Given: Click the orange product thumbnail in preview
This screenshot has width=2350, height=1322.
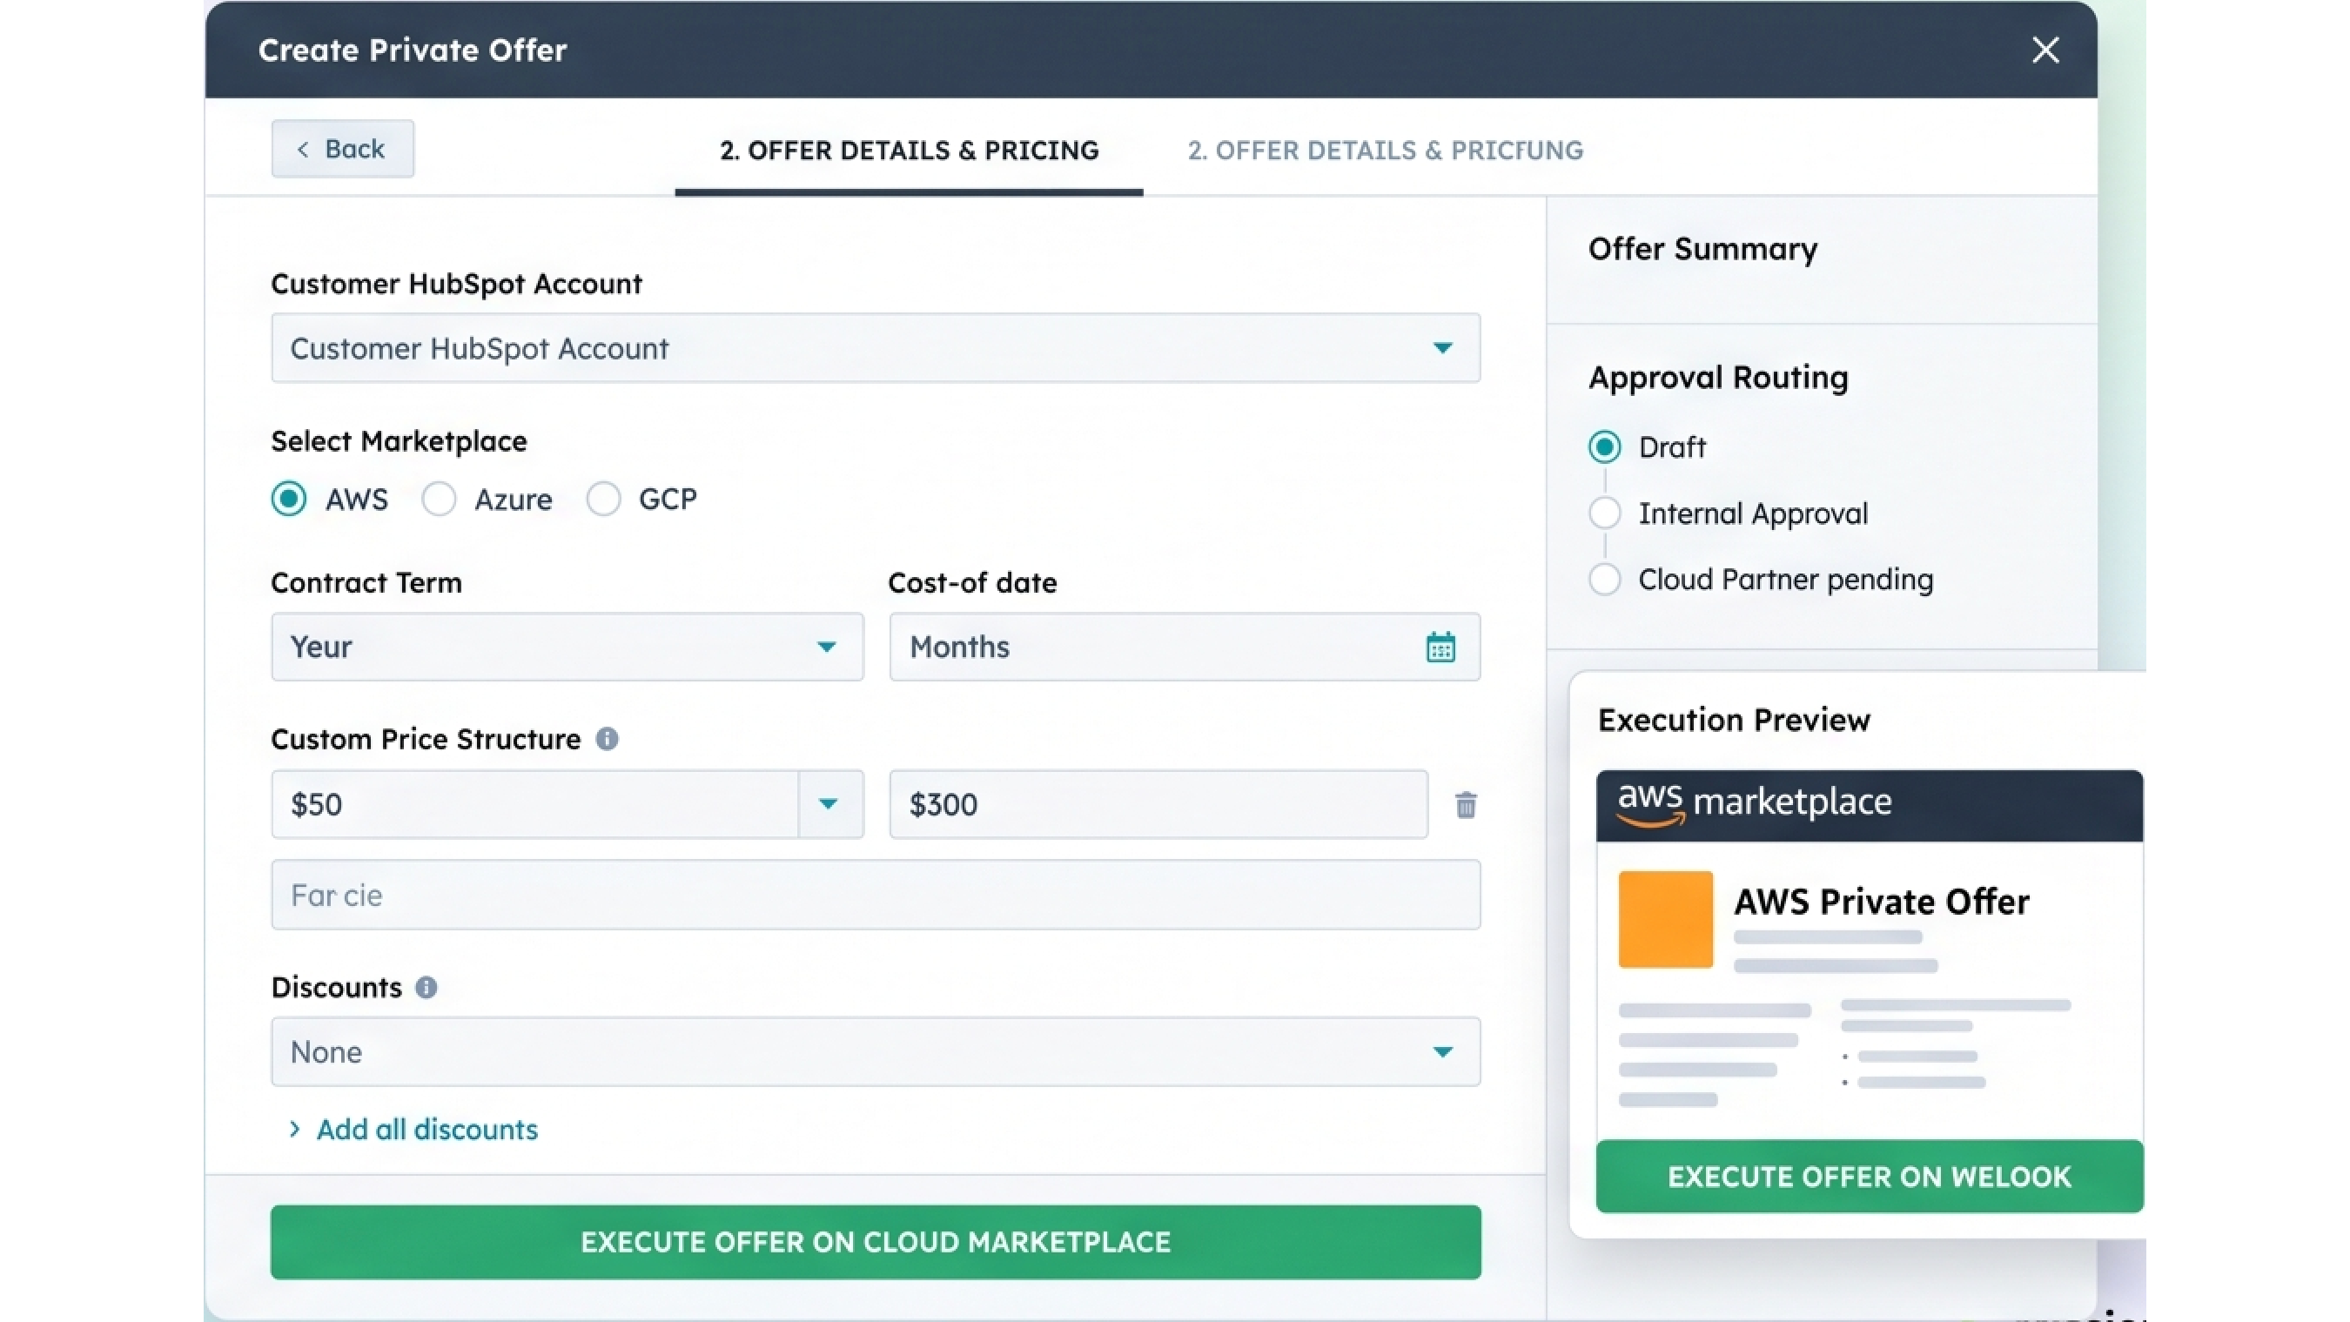Looking at the screenshot, I should click(x=1665, y=919).
